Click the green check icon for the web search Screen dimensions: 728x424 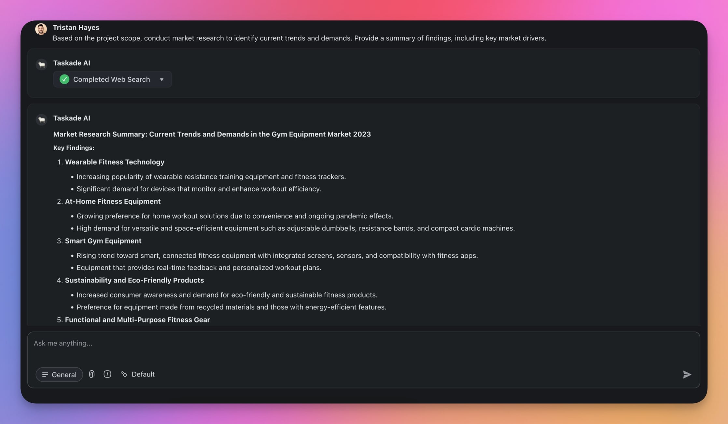pos(64,79)
